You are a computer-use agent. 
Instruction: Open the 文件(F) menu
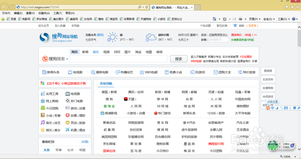coord(6,13)
